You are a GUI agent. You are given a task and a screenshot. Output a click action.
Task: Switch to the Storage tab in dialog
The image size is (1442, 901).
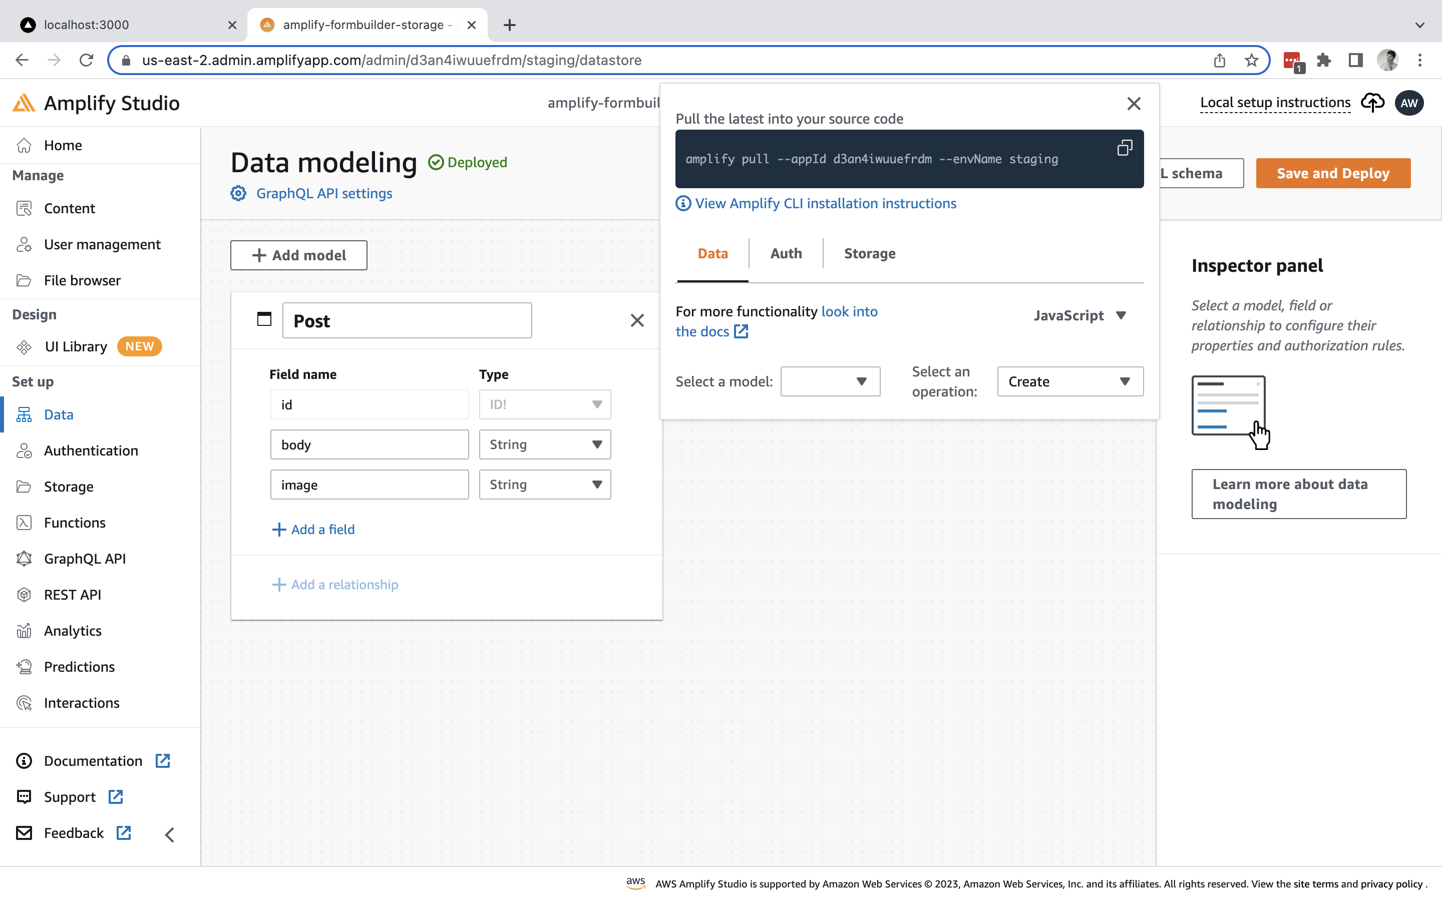click(869, 253)
